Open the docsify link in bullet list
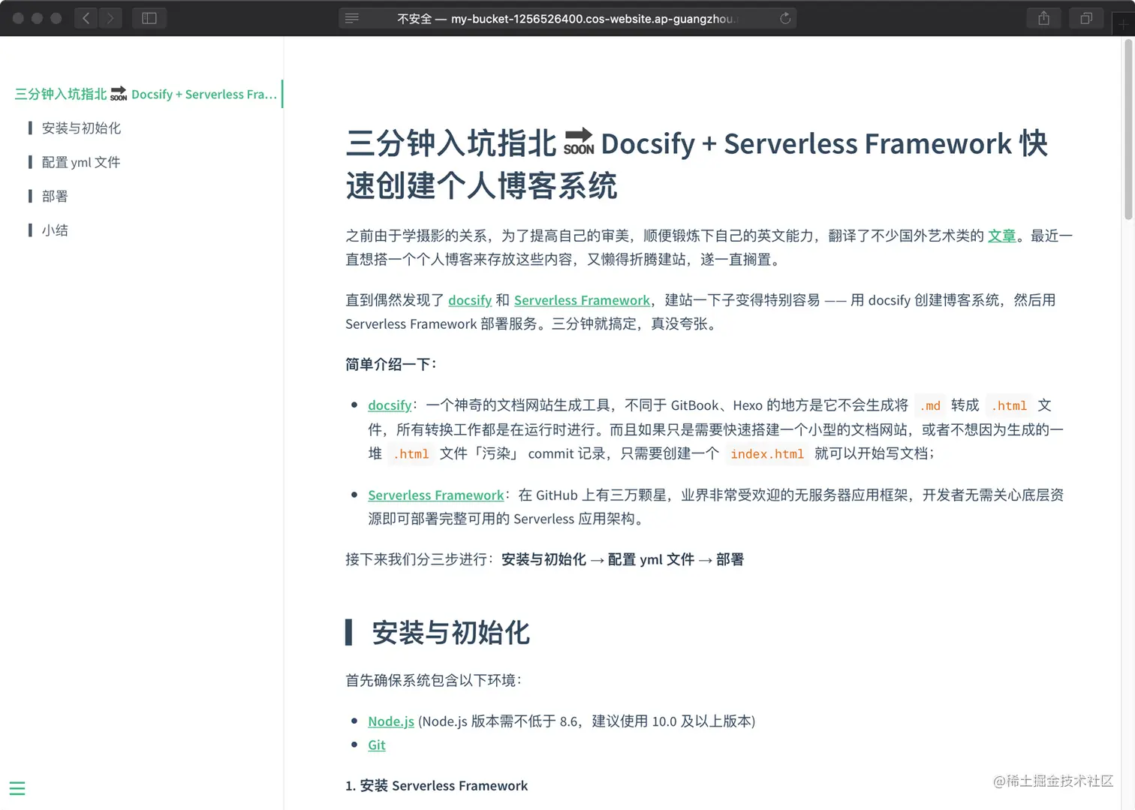1135x810 pixels. (x=390, y=405)
